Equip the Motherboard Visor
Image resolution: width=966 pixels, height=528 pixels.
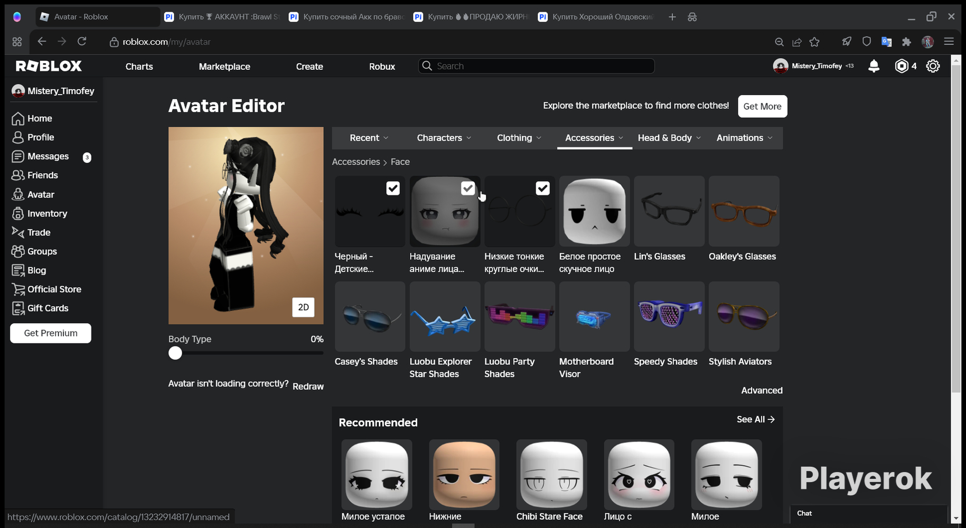594,316
